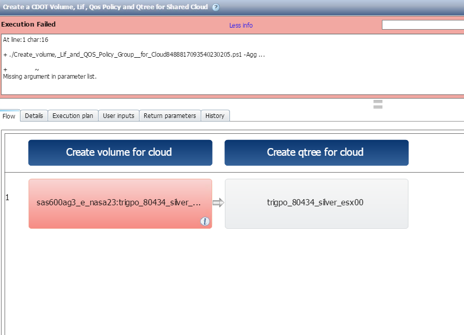Go to the User inputs tab

click(x=119, y=116)
